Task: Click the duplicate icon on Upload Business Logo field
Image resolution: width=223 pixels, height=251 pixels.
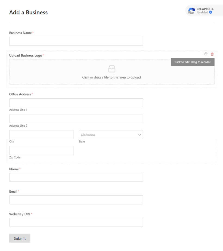Action: tap(206, 54)
